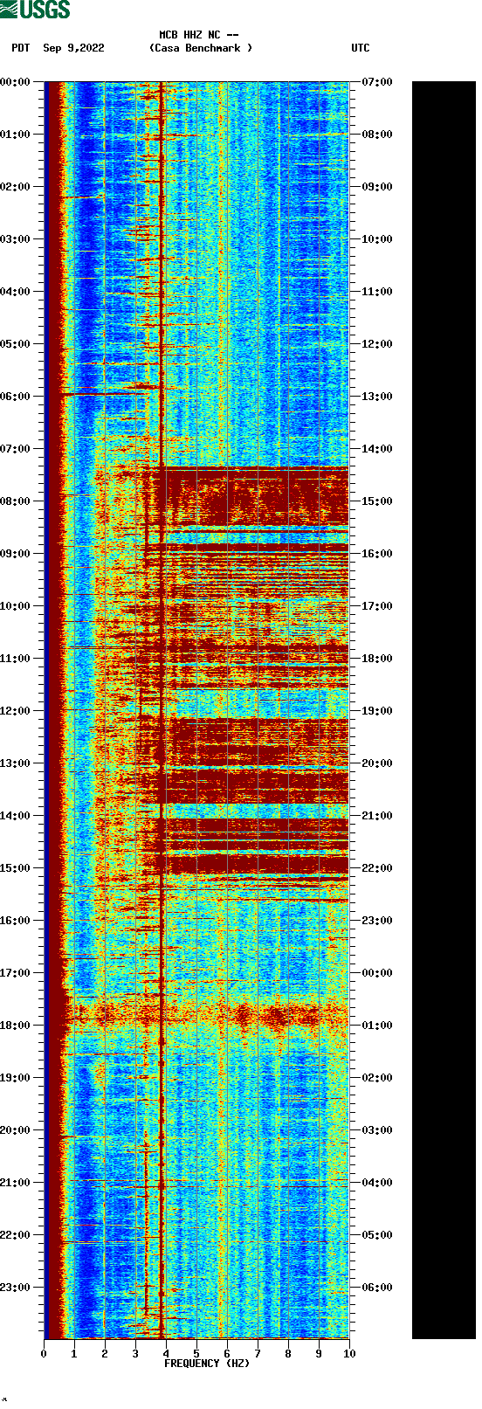Click the USGS logo
The image size is (482, 1409).
35,10
